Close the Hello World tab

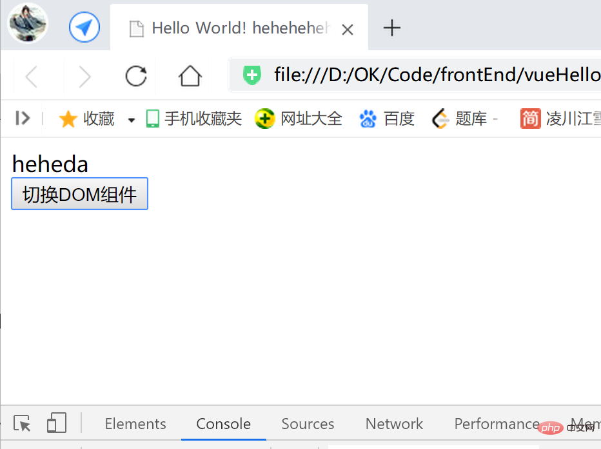click(x=348, y=29)
